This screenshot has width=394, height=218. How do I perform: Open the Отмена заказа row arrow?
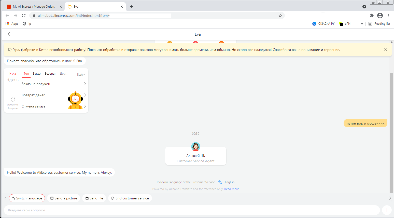(x=85, y=106)
